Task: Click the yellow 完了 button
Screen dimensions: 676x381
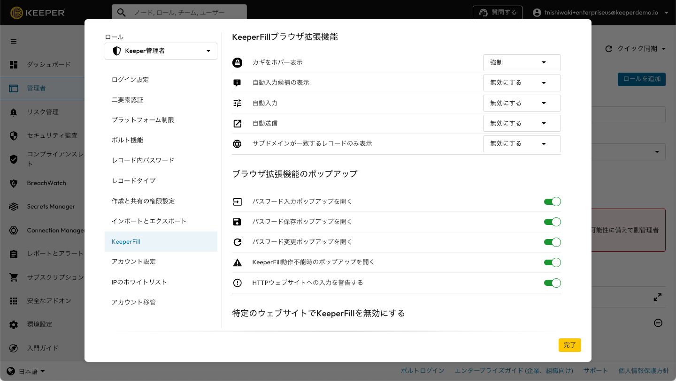Action: [569, 345]
